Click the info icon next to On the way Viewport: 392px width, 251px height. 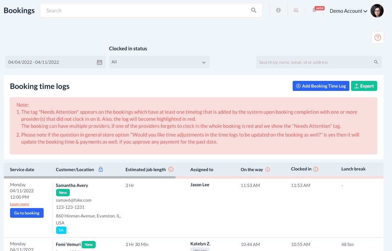click(x=267, y=169)
